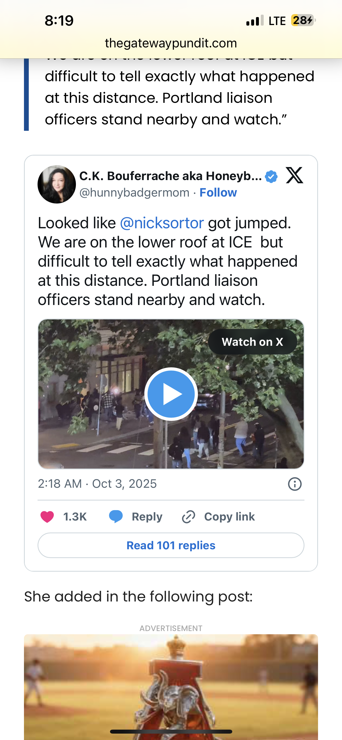Tap the blue verified badge icon
Viewport: 342px width, 740px height.
pos(271,176)
